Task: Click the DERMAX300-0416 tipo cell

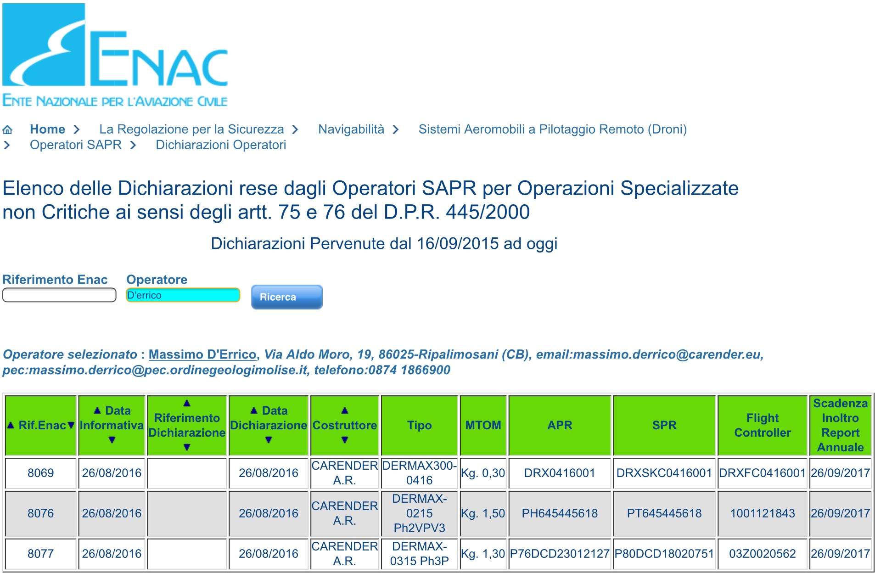Action: [420, 473]
